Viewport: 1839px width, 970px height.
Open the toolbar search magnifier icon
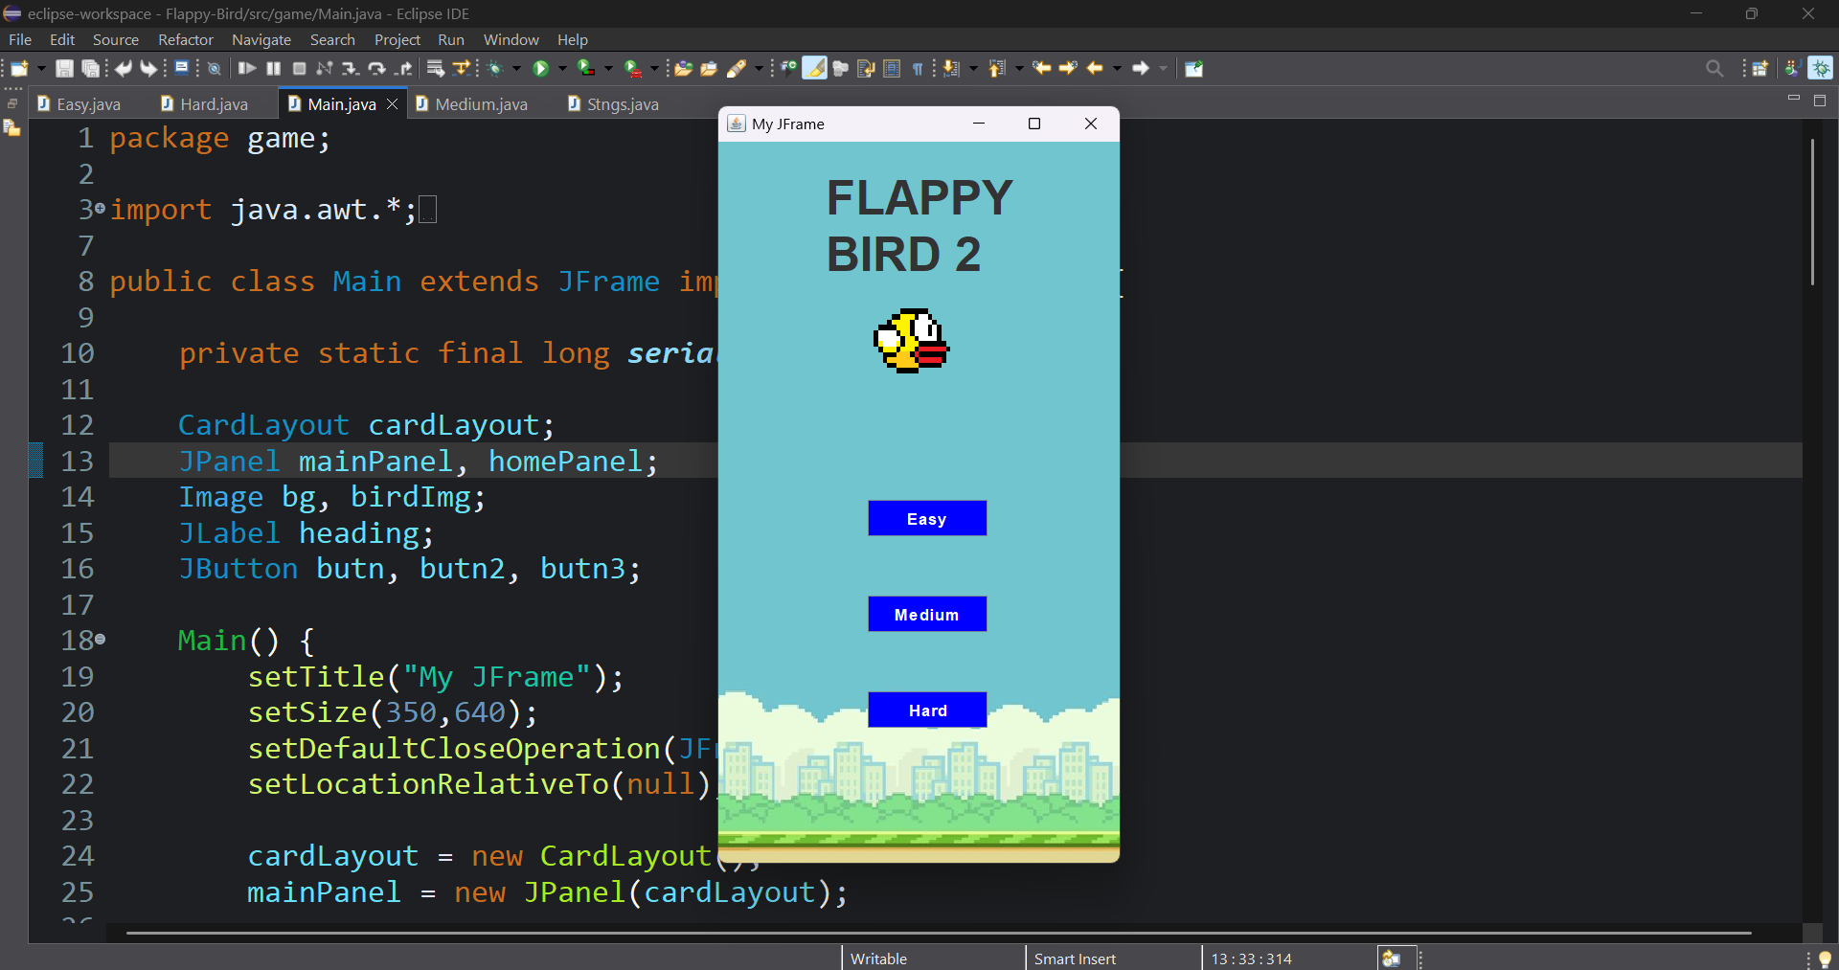1714,69
